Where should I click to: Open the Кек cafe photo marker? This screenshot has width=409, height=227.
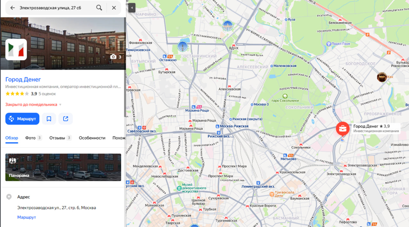[382, 77]
